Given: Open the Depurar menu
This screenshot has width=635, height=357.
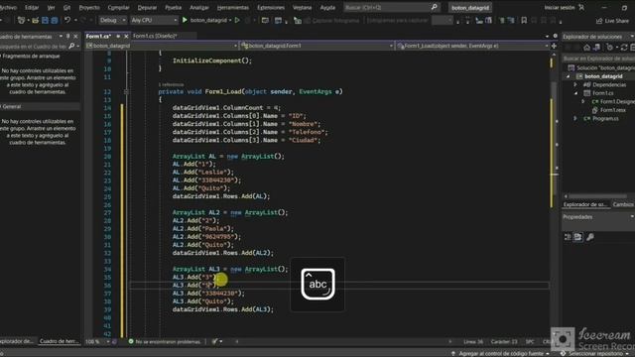Looking at the screenshot, I should click(147, 7).
